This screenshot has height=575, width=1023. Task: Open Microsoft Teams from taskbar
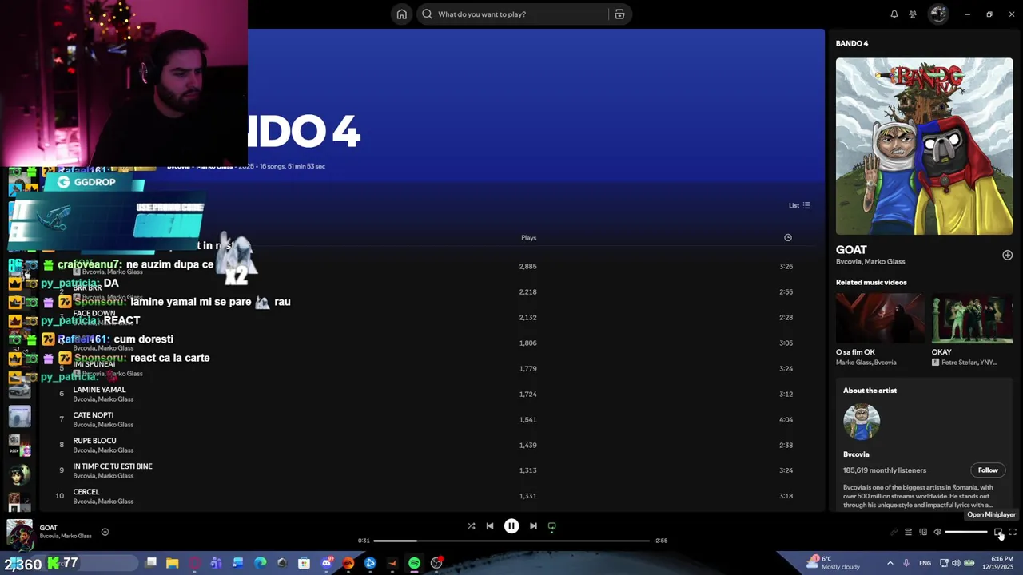click(216, 563)
